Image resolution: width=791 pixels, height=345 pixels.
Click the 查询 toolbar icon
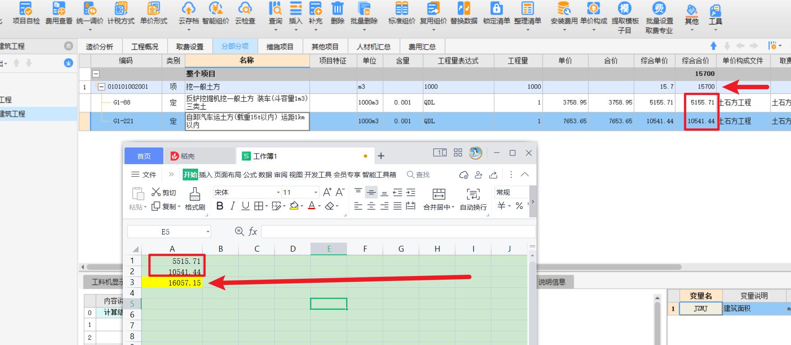click(275, 8)
